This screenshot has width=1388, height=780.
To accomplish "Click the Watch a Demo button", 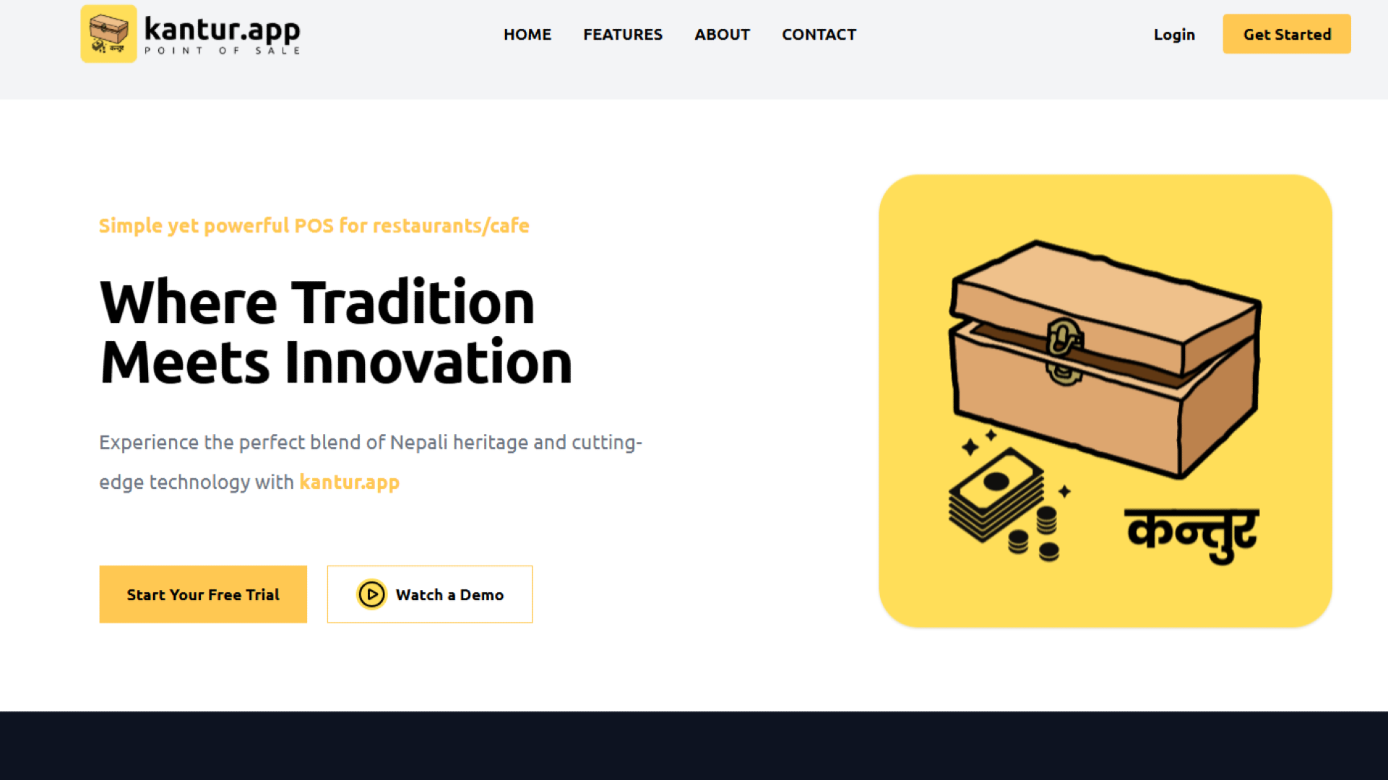I will tap(428, 594).
